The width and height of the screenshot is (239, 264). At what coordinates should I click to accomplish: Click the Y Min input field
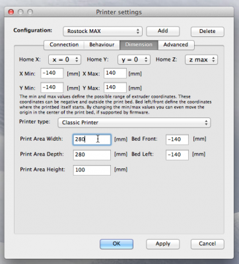pyautogui.click(x=52, y=88)
